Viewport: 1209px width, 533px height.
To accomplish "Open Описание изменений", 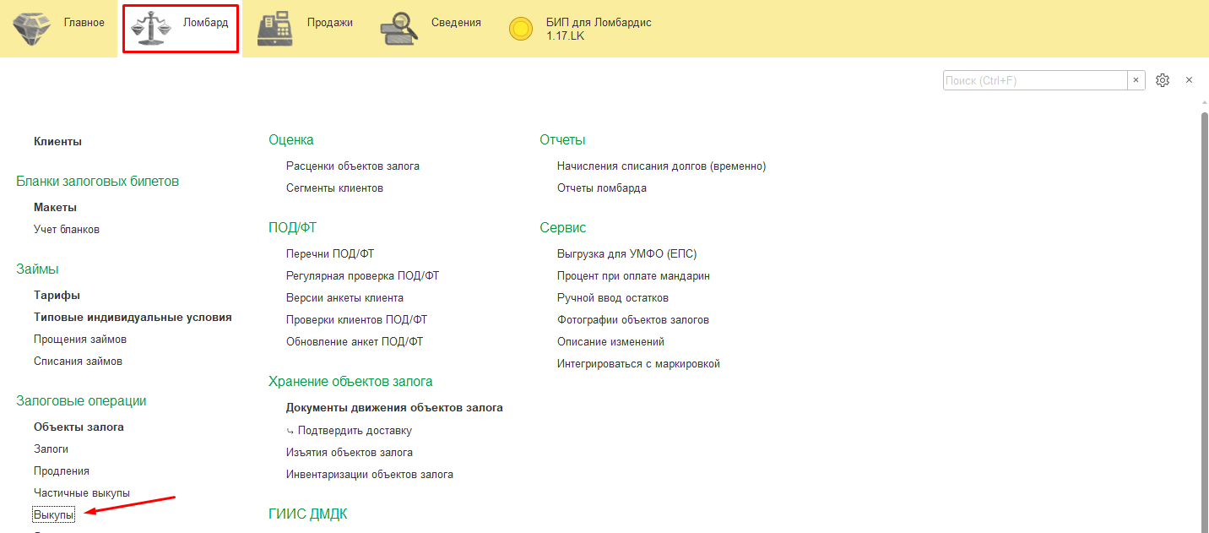I will tap(610, 342).
